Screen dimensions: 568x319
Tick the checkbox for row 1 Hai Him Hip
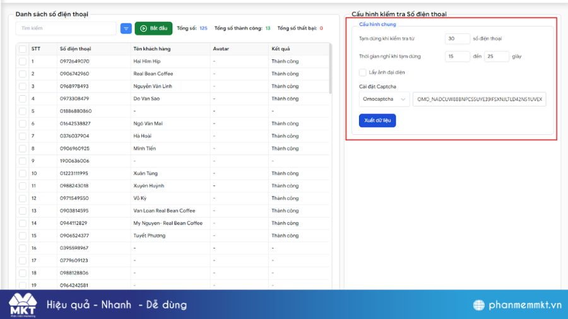click(x=23, y=61)
